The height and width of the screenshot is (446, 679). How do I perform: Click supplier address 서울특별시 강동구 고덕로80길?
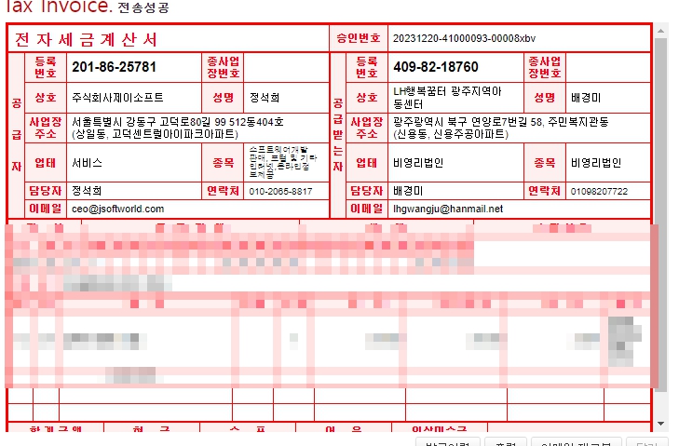178,128
